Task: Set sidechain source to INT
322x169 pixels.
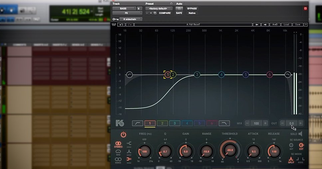Action: coord(291,145)
